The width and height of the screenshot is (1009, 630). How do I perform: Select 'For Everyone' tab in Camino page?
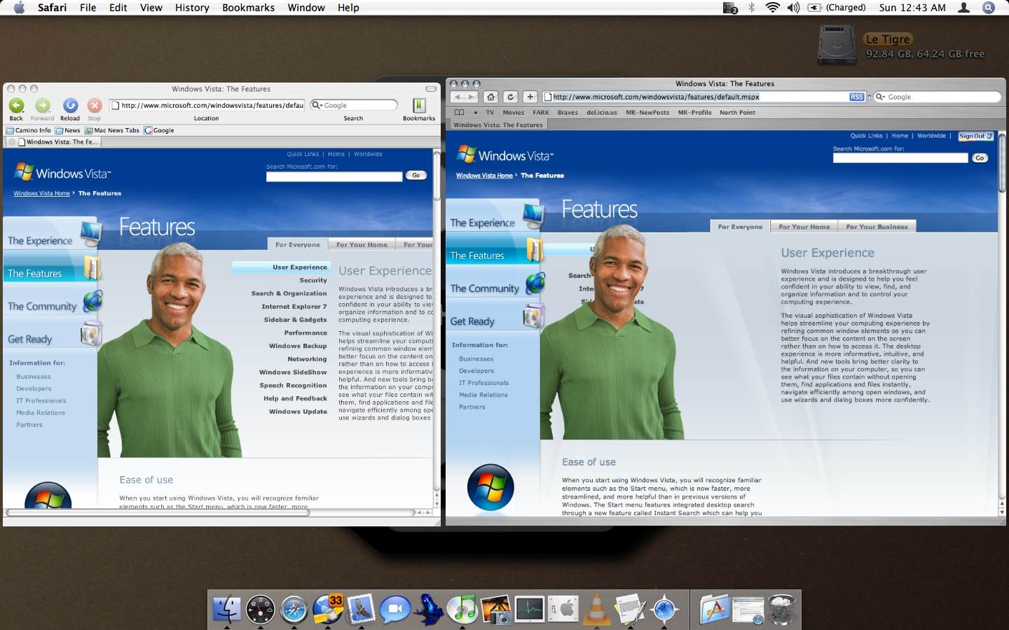(x=298, y=244)
